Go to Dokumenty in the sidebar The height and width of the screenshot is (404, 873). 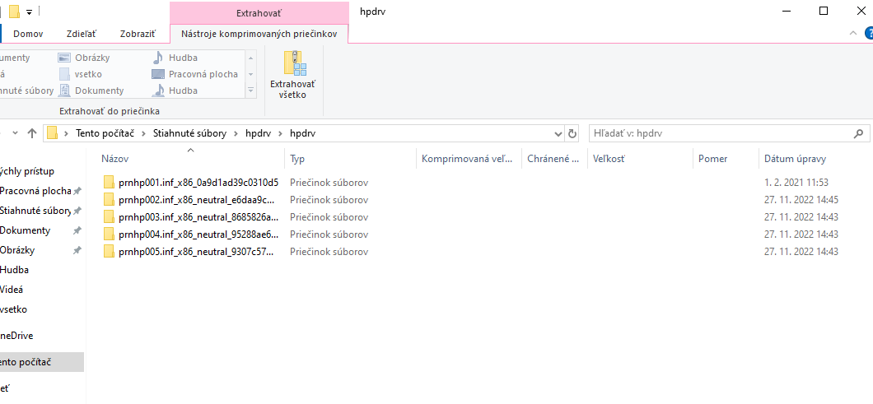[25, 230]
